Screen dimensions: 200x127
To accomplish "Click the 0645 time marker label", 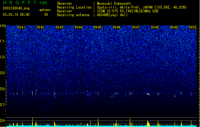I will pos(98,27).
